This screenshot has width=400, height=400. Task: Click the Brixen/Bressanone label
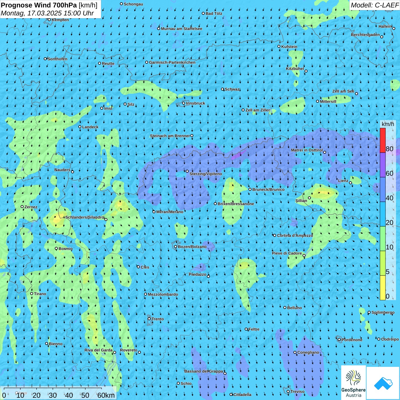(236, 204)
